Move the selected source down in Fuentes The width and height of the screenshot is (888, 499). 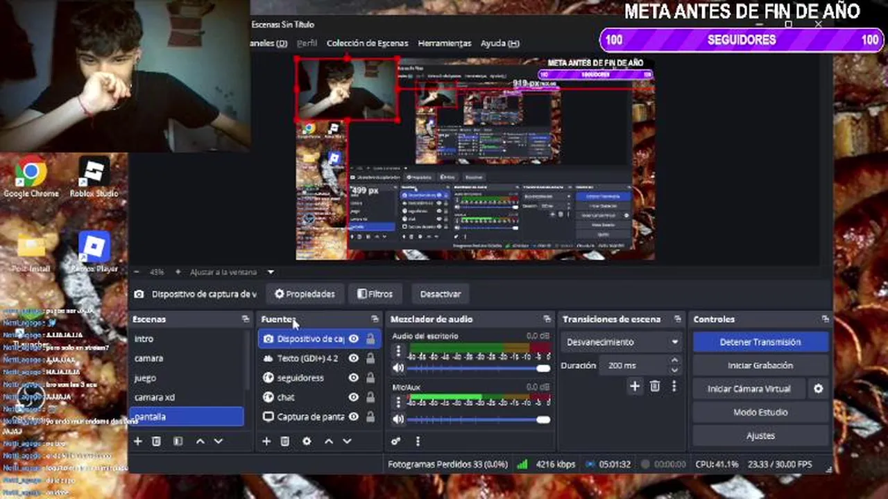coord(347,441)
